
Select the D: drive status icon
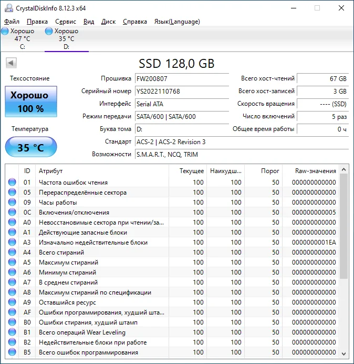click(x=49, y=32)
